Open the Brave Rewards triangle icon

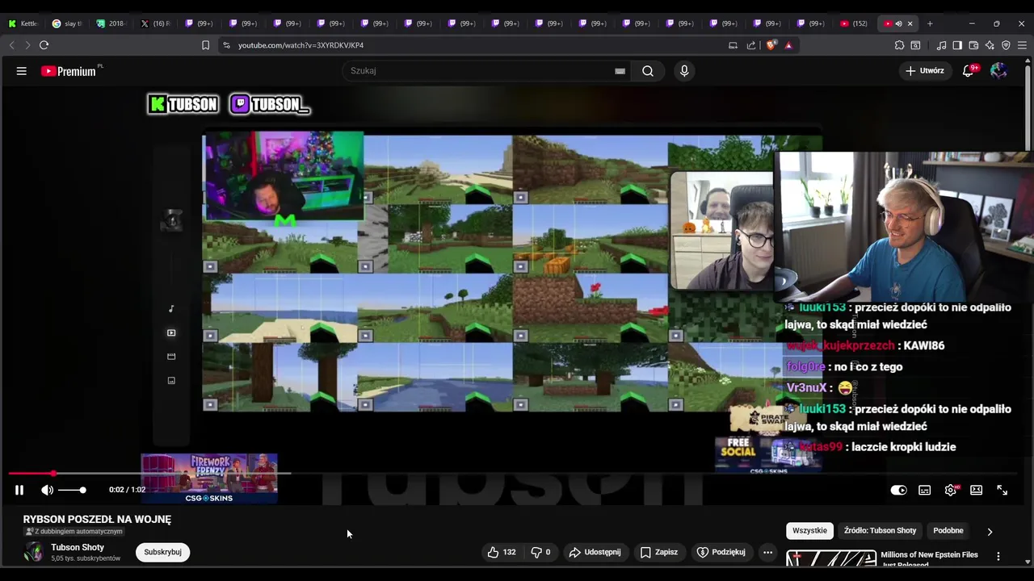(x=788, y=45)
